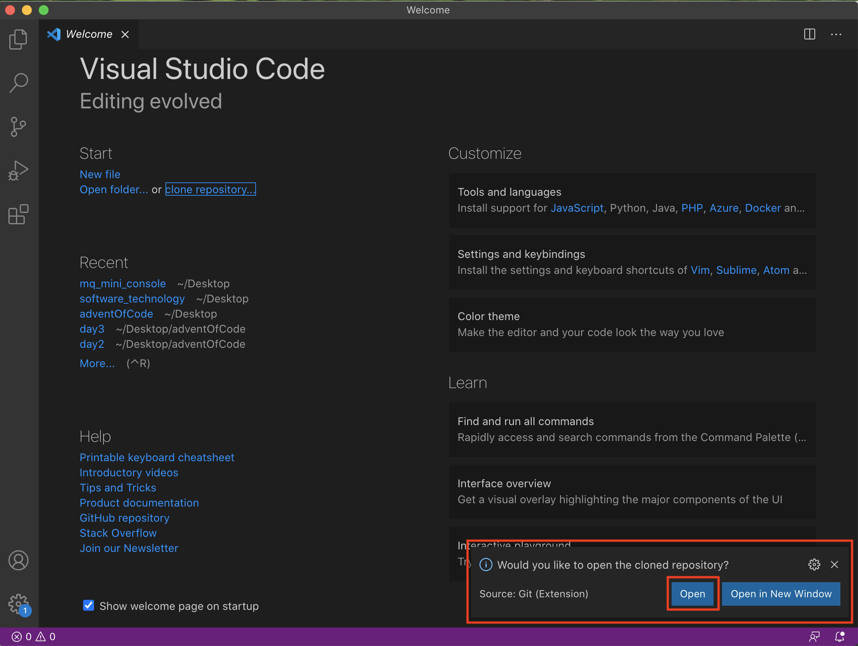Click Open in New Window button
The height and width of the screenshot is (646, 858).
(781, 594)
